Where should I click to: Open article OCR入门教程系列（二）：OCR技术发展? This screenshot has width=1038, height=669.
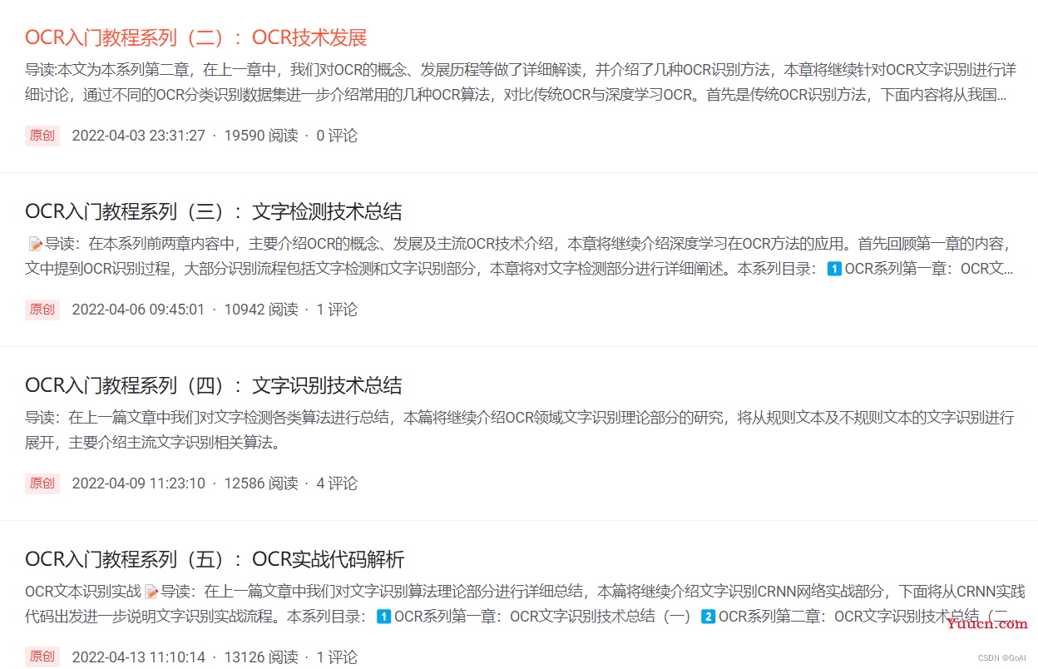pos(196,37)
